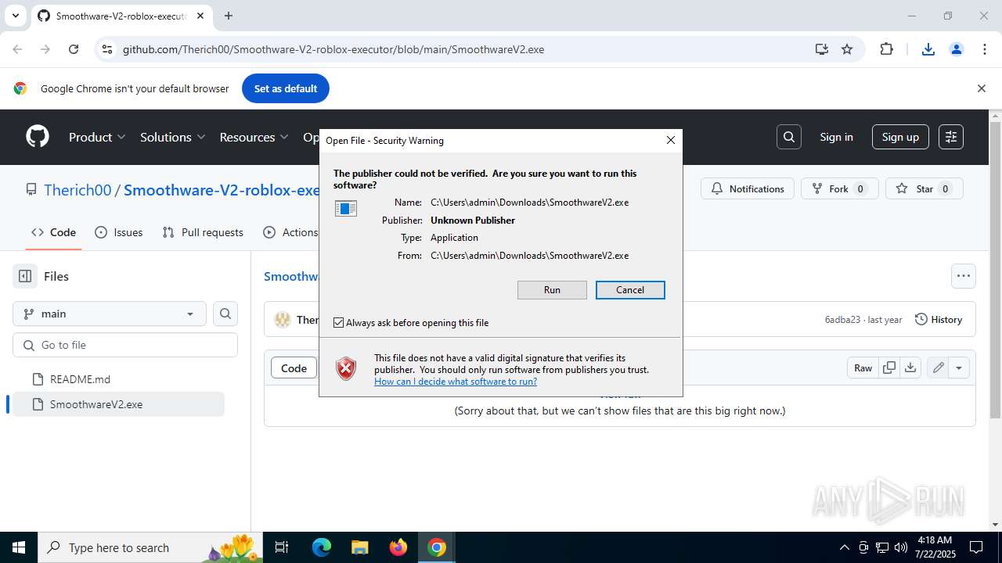Click the Sign up button
This screenshot has height=563, width=1002.
(x=900, y=137)
